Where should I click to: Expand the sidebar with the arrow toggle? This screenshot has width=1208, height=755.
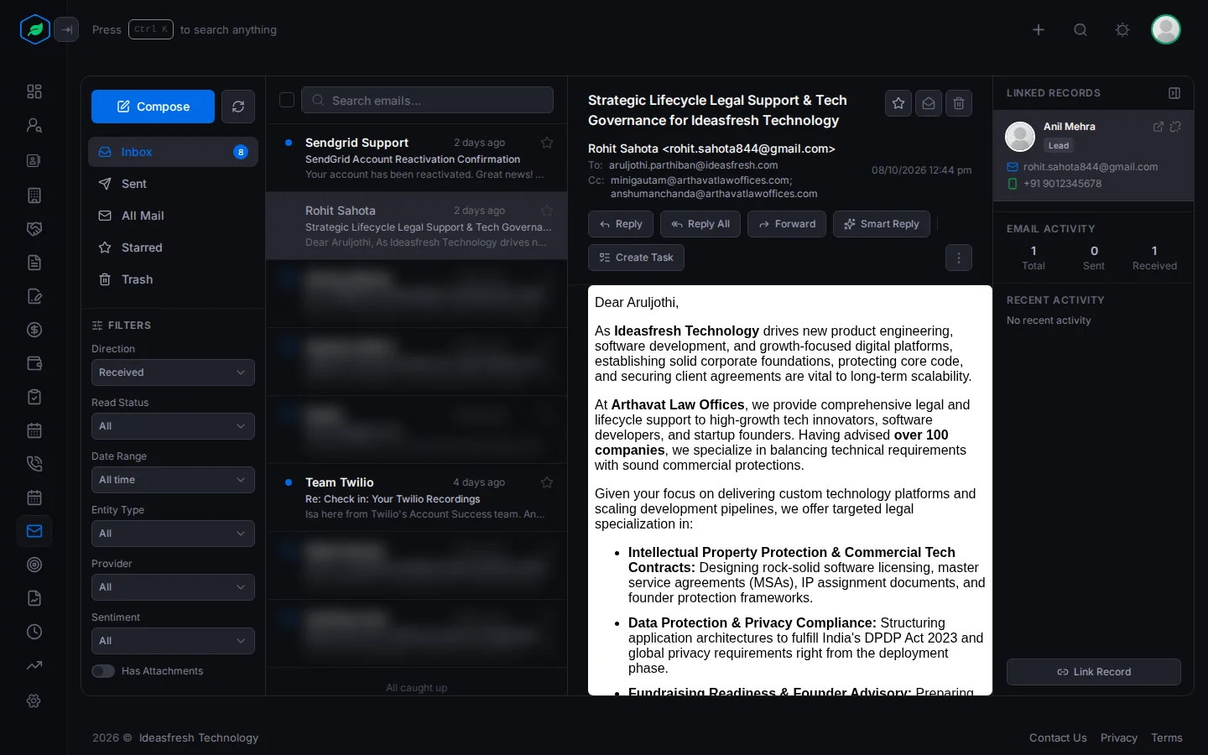pos(66,29)
